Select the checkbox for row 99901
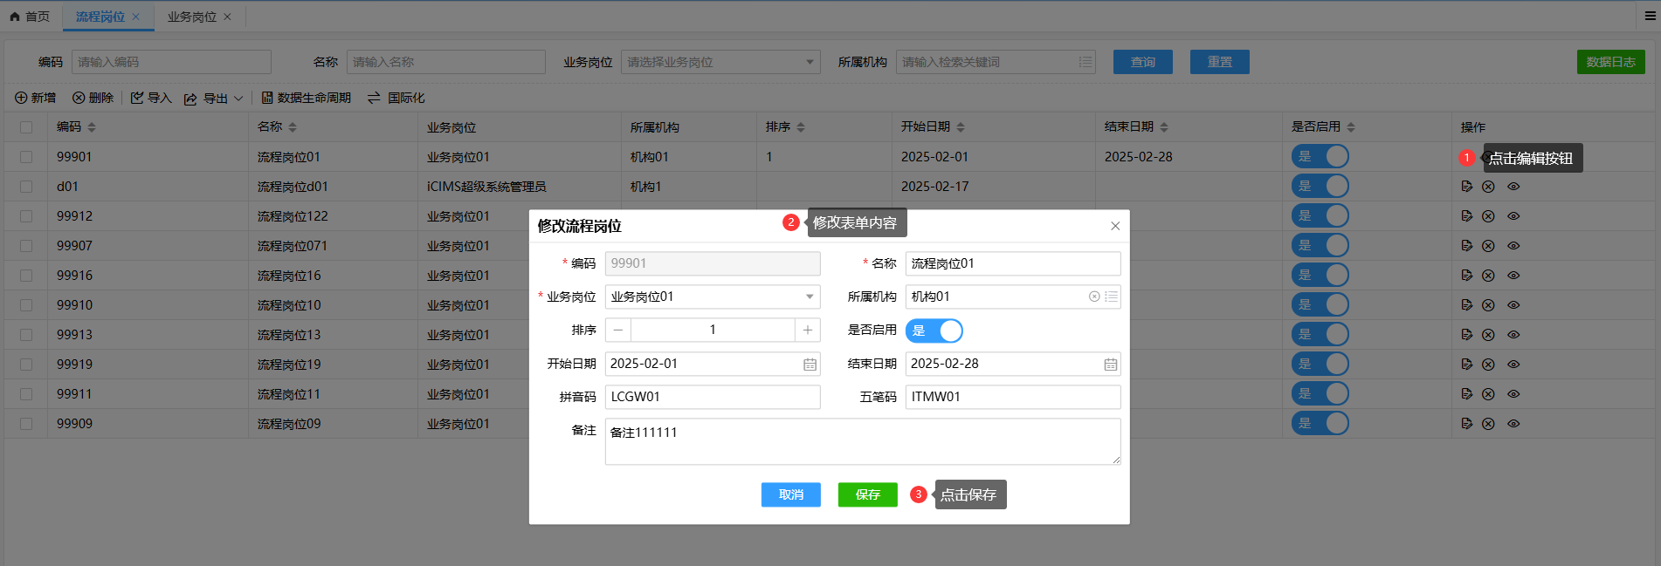1661x566 pixels. tap(26, 157)
